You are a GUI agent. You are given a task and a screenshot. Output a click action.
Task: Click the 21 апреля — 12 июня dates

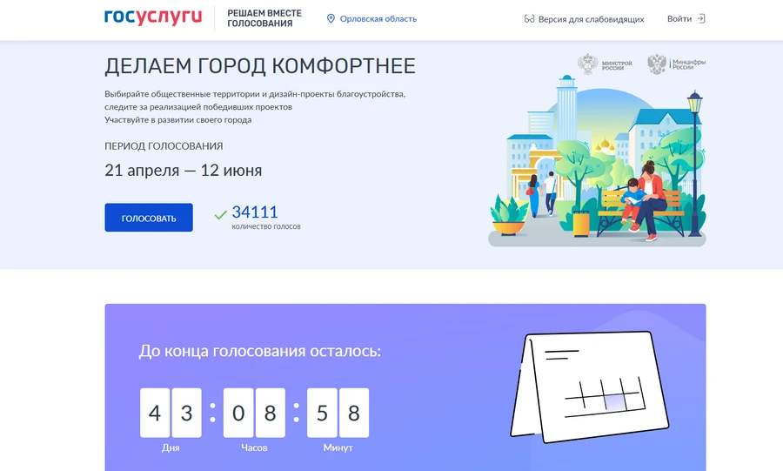coord(183,170)
